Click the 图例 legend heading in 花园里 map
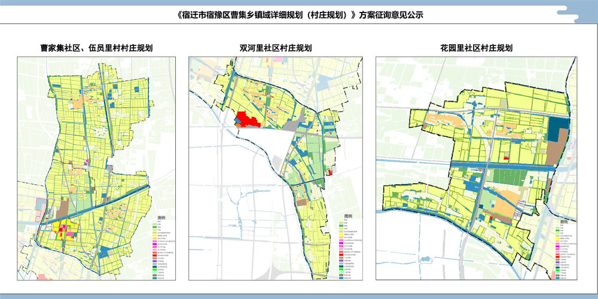598x299 pixels. point(563,221)
